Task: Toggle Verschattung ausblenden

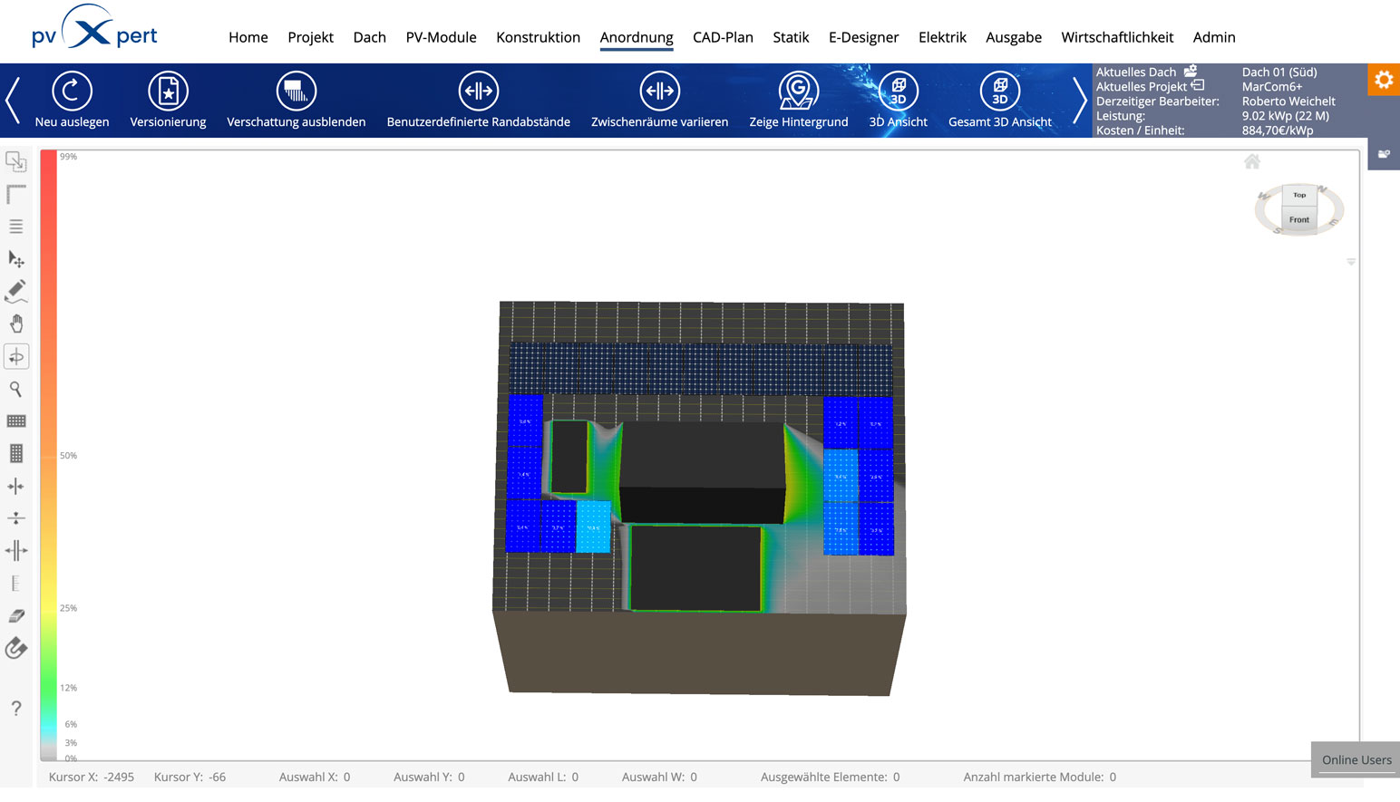Action: pyautogui.click(x=296, y=92)
